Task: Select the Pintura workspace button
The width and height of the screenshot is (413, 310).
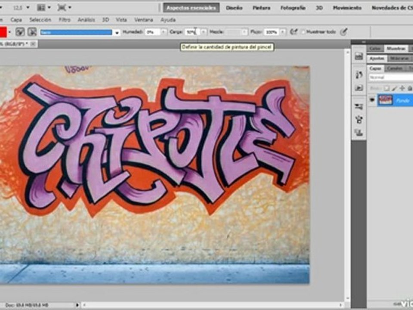Action: 261,8
